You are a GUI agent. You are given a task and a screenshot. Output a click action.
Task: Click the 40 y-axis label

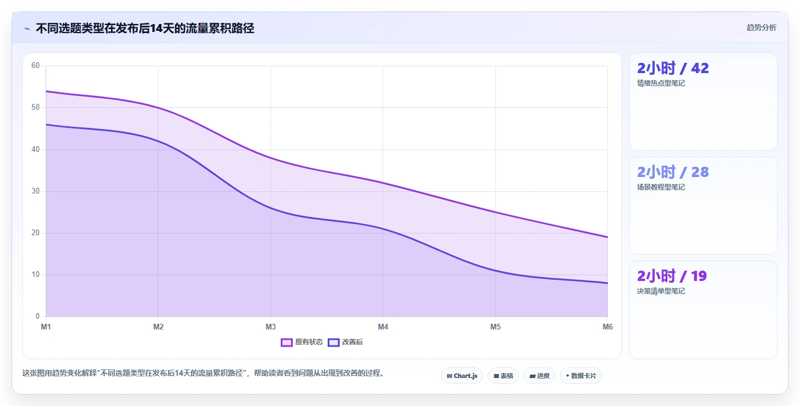(x=35, y=150)
